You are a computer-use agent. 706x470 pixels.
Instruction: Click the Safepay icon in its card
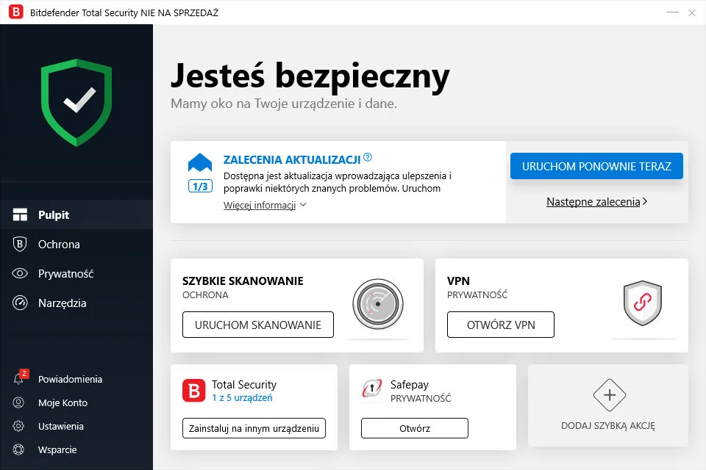tap(372, 388)
